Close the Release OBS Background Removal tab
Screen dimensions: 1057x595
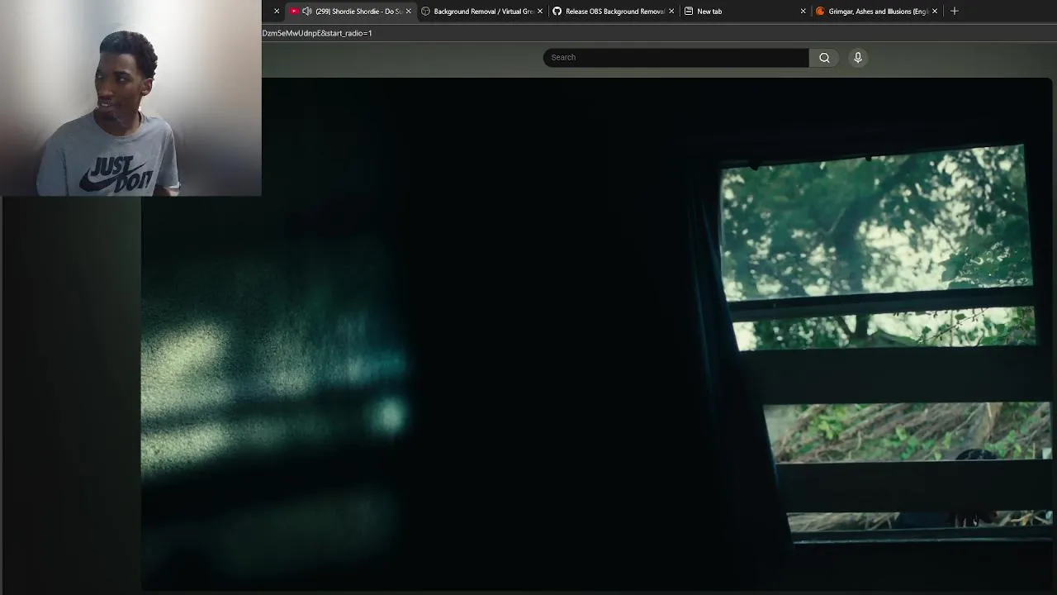pyautogui.click(x=671, y=11)
